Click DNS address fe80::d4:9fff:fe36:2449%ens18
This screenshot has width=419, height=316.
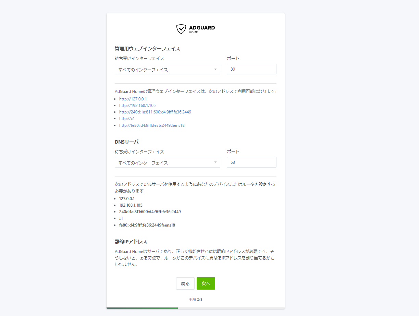(147, 225)
